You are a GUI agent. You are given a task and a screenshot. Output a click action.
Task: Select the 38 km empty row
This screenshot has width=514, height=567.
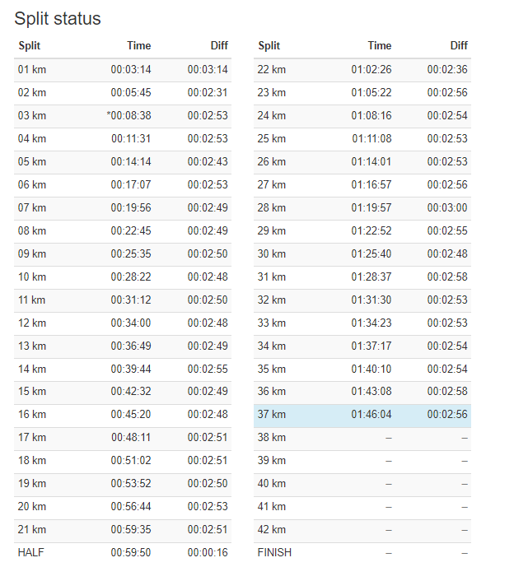coord(362,438)
